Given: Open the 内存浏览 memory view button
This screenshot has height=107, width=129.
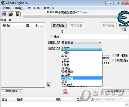Looking at the screenshot, I should (11, 91).
